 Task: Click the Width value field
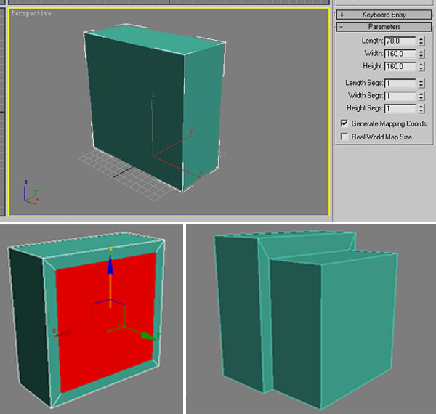[400, 53]
